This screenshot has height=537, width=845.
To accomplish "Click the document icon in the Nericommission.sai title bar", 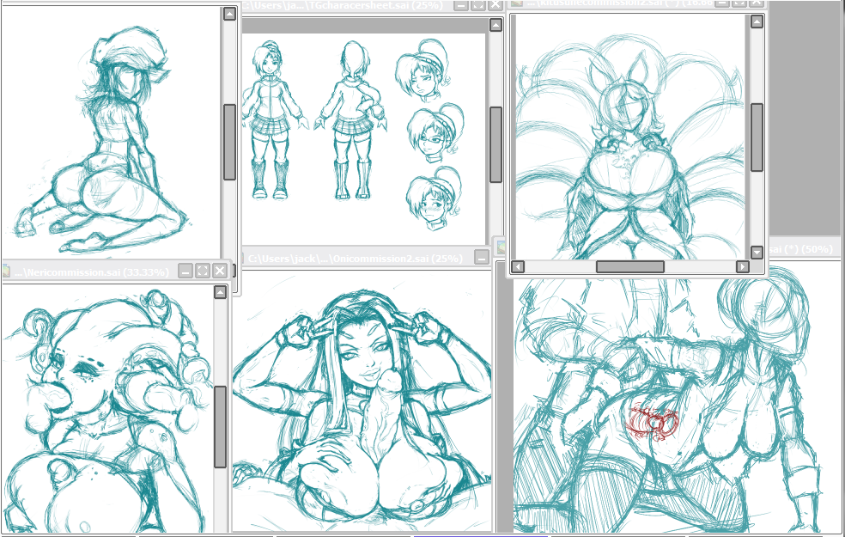I will pos(6,272).
